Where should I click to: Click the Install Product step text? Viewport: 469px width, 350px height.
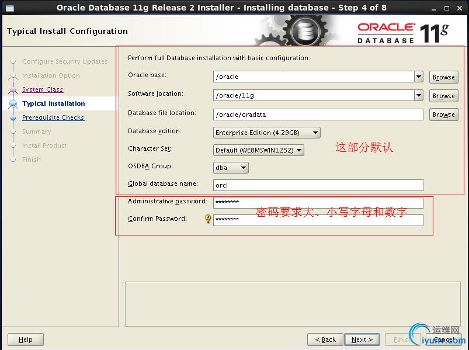[44, 145]
